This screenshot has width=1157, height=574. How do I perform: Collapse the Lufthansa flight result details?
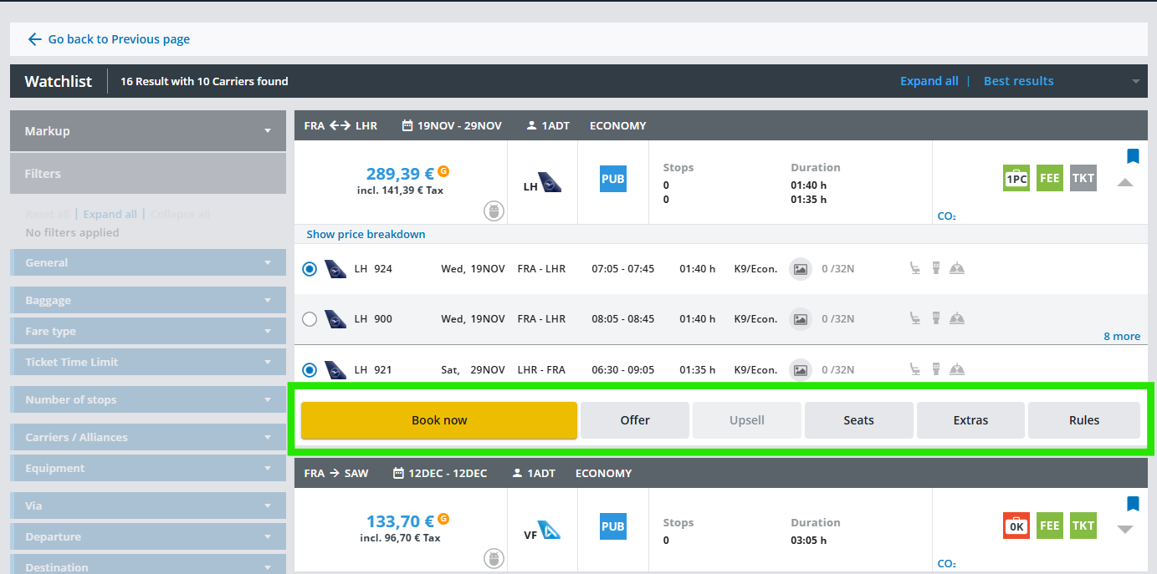pyautogui.click(x=1125, y=183)
